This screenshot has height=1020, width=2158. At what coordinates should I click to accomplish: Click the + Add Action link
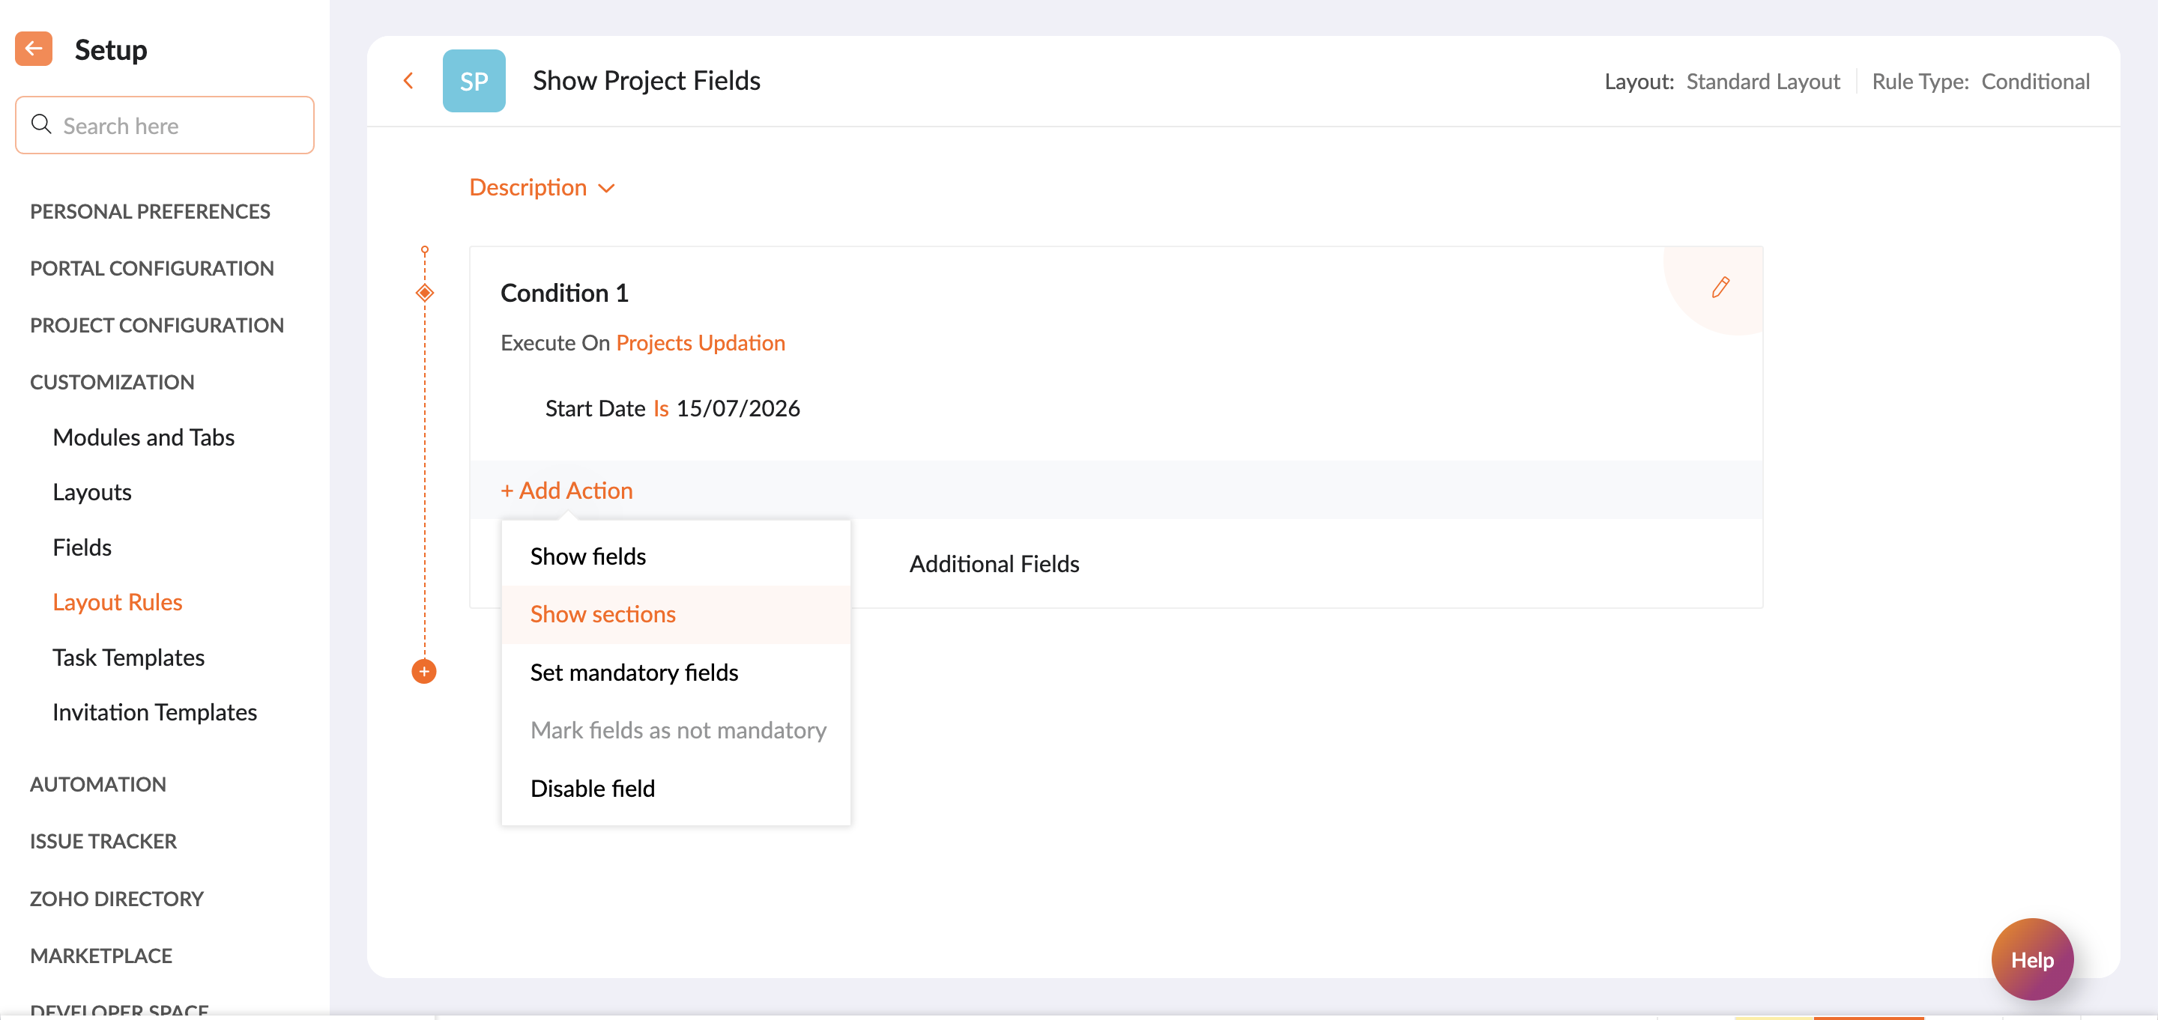566,490
